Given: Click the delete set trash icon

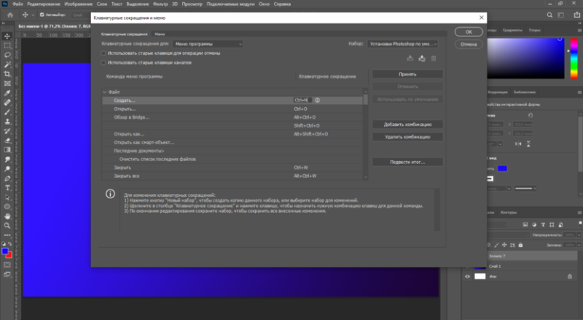Looking at the screenshot, I should 434,58.
